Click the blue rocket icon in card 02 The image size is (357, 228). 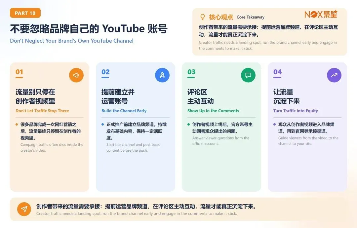tap(162, 75)
